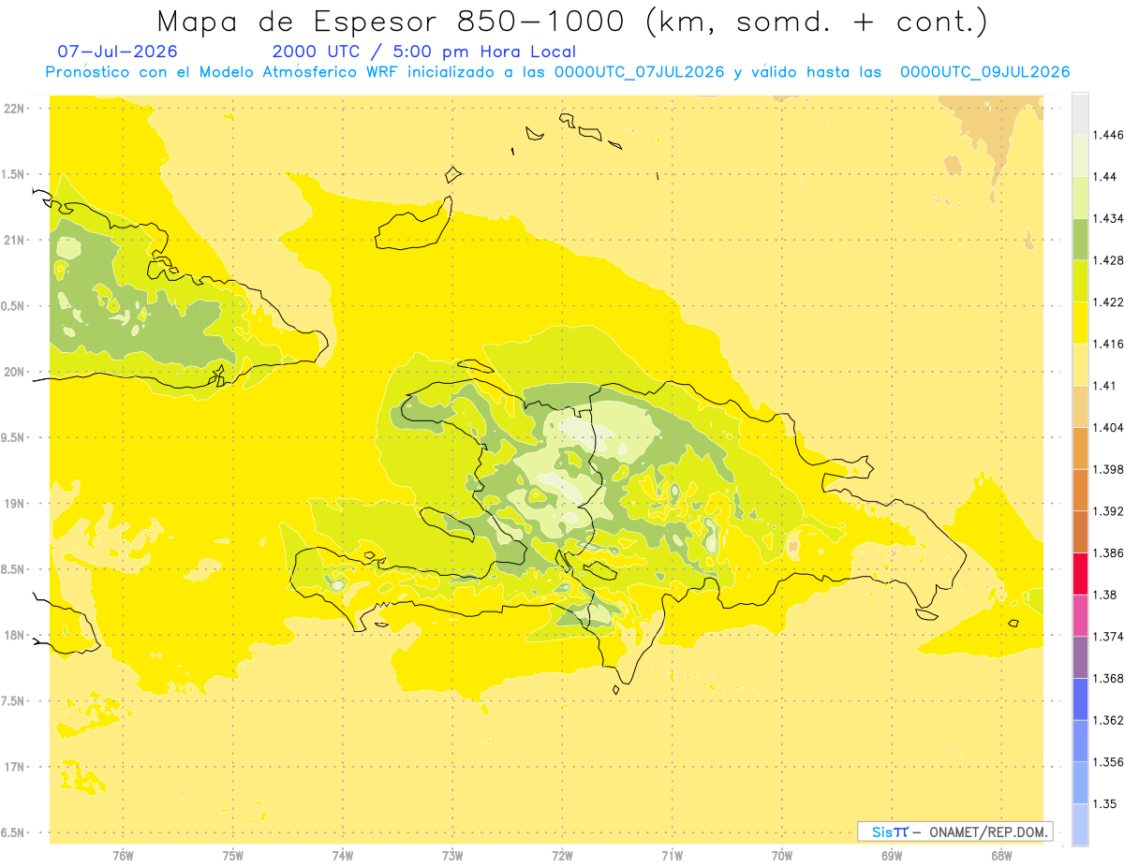Click the '1.386' colorbar value
Viewport: 1124px width, 868px height.
coord(1107,552)
